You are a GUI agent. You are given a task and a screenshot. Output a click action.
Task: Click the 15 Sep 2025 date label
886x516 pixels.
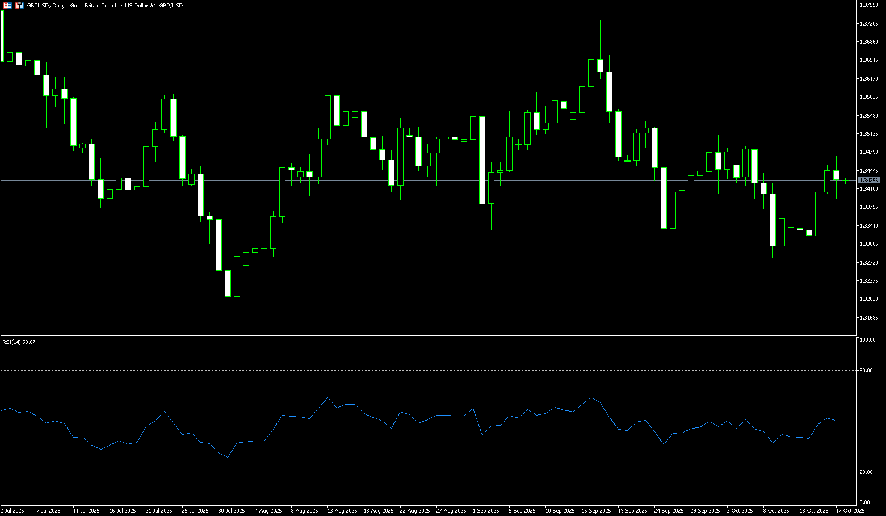597,511
